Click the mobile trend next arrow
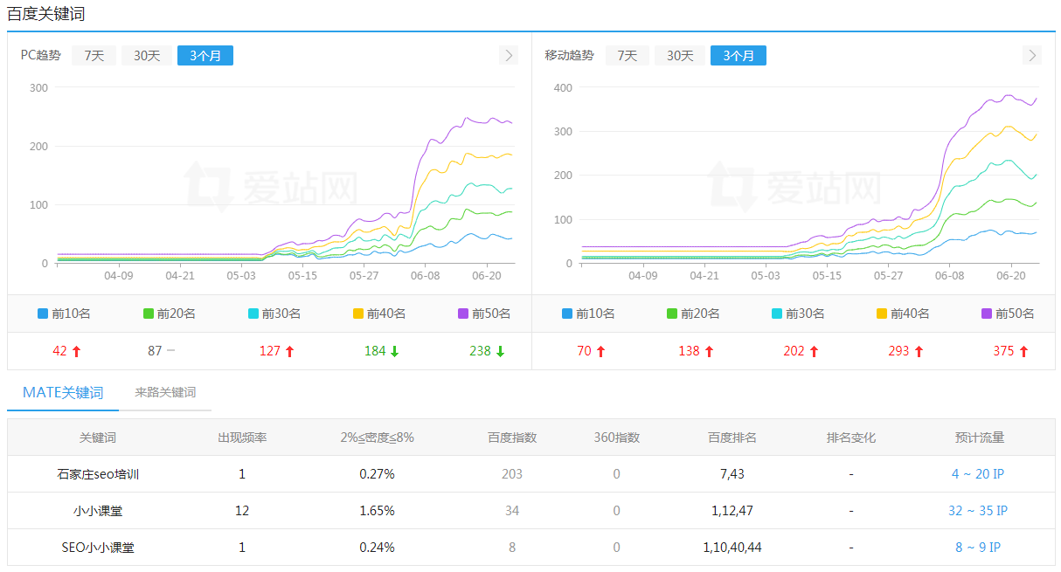The height and width of the screenshot is (572, 1061). 1032,55
